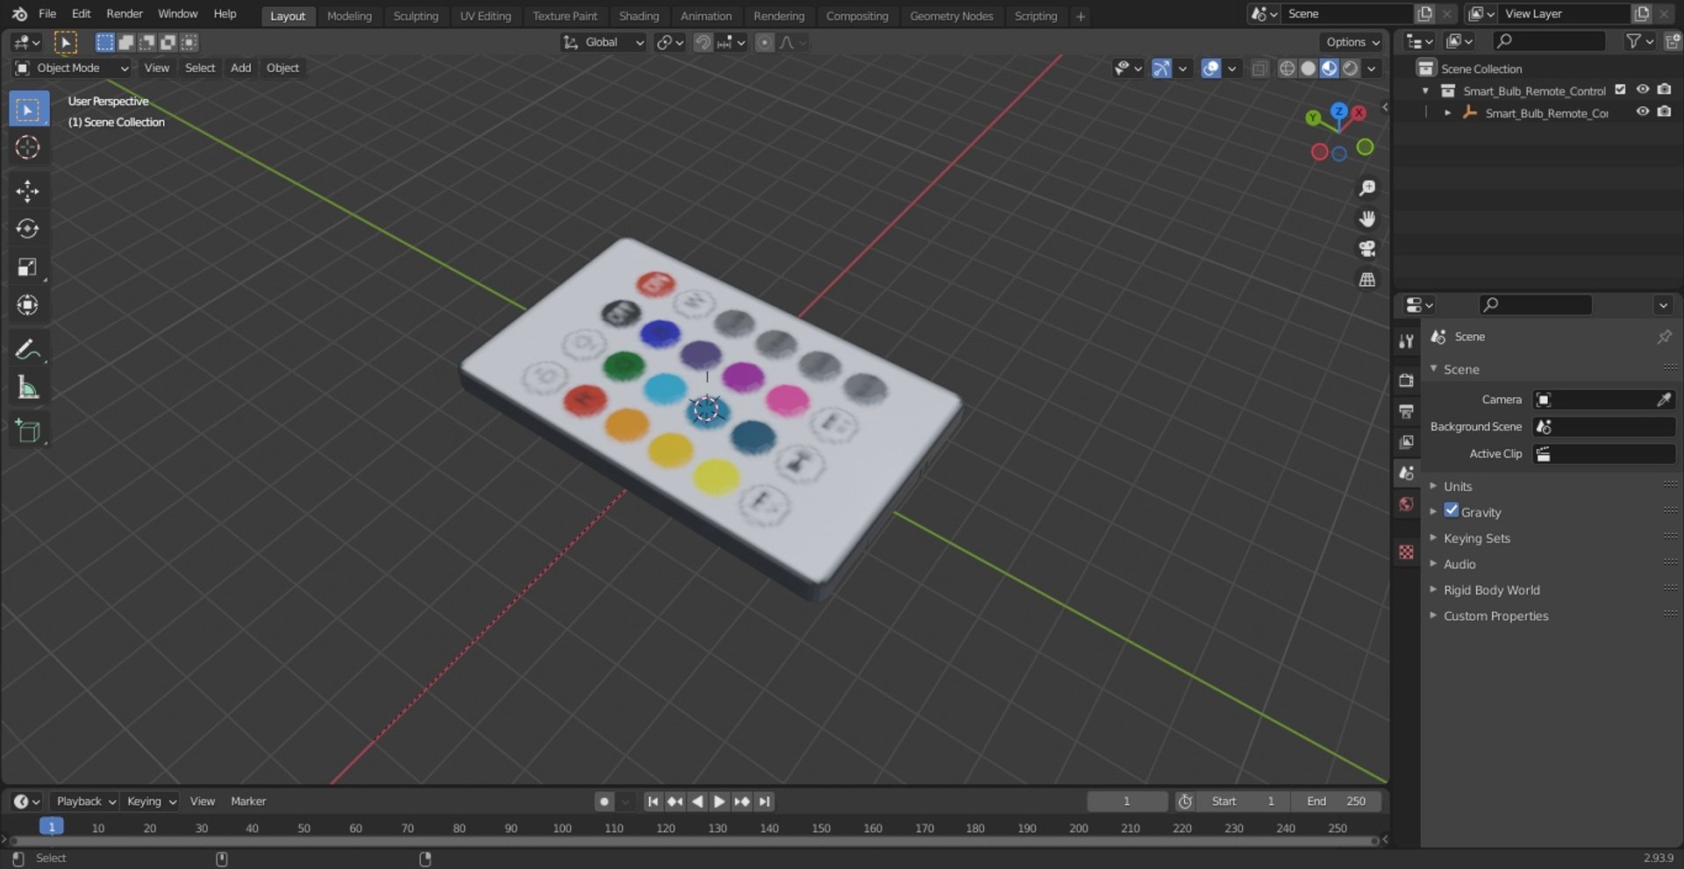Toggle the camera view icon
The width and height of the screenshot is (1684, 869).
(x=1366, y=249)
